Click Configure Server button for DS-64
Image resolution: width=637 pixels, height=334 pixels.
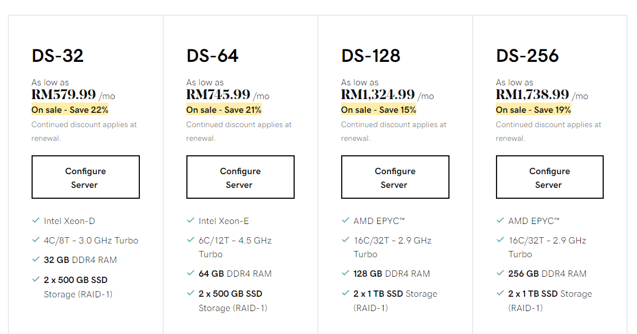click(240, 177)
